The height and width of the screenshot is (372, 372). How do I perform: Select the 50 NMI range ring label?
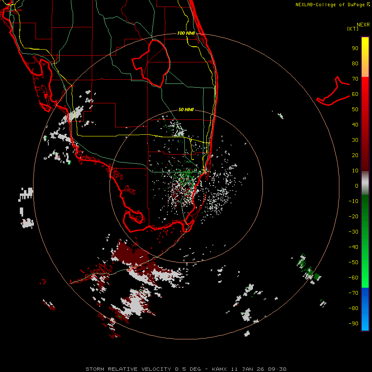tap(186, 110)
